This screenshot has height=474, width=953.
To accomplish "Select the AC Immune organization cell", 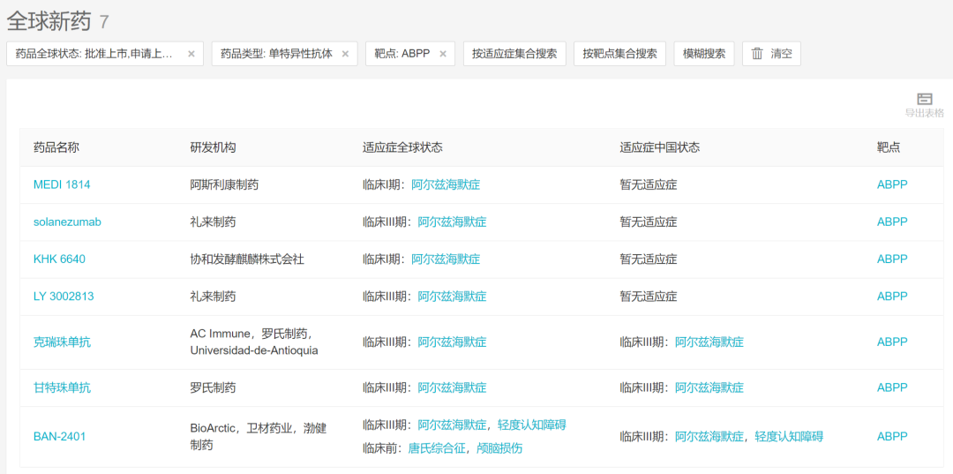I will [x=254, y=342].
